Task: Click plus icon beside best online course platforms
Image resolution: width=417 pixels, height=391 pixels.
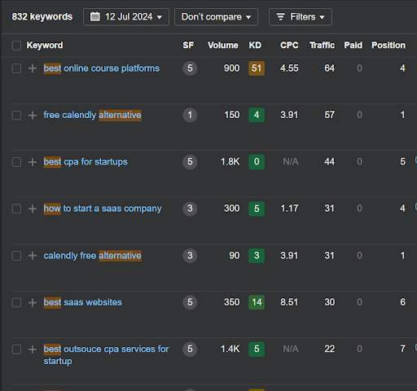Action: pos(33,68)
